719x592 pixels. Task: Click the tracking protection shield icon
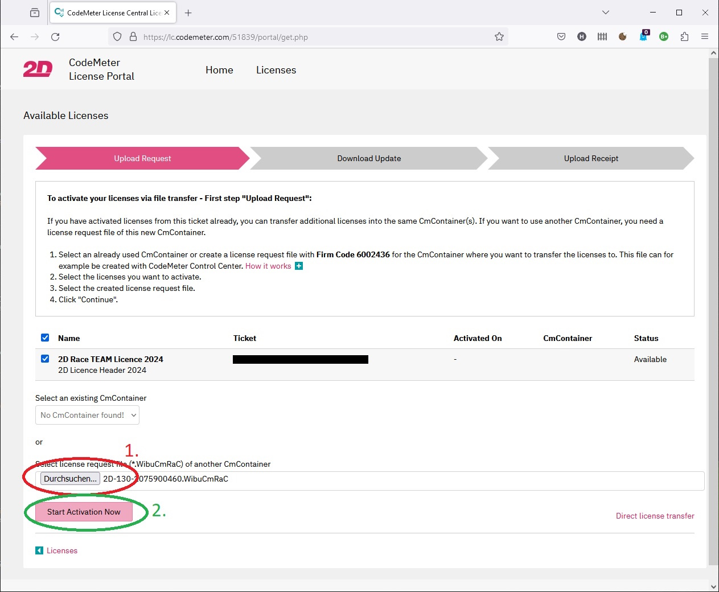[x=117, y=37]
